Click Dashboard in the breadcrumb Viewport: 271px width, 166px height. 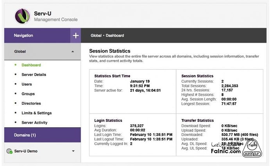(115, 35)
